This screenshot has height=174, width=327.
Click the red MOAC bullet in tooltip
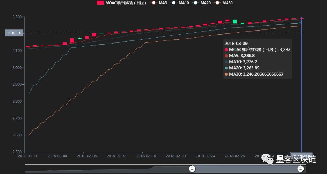click(226, 50)
